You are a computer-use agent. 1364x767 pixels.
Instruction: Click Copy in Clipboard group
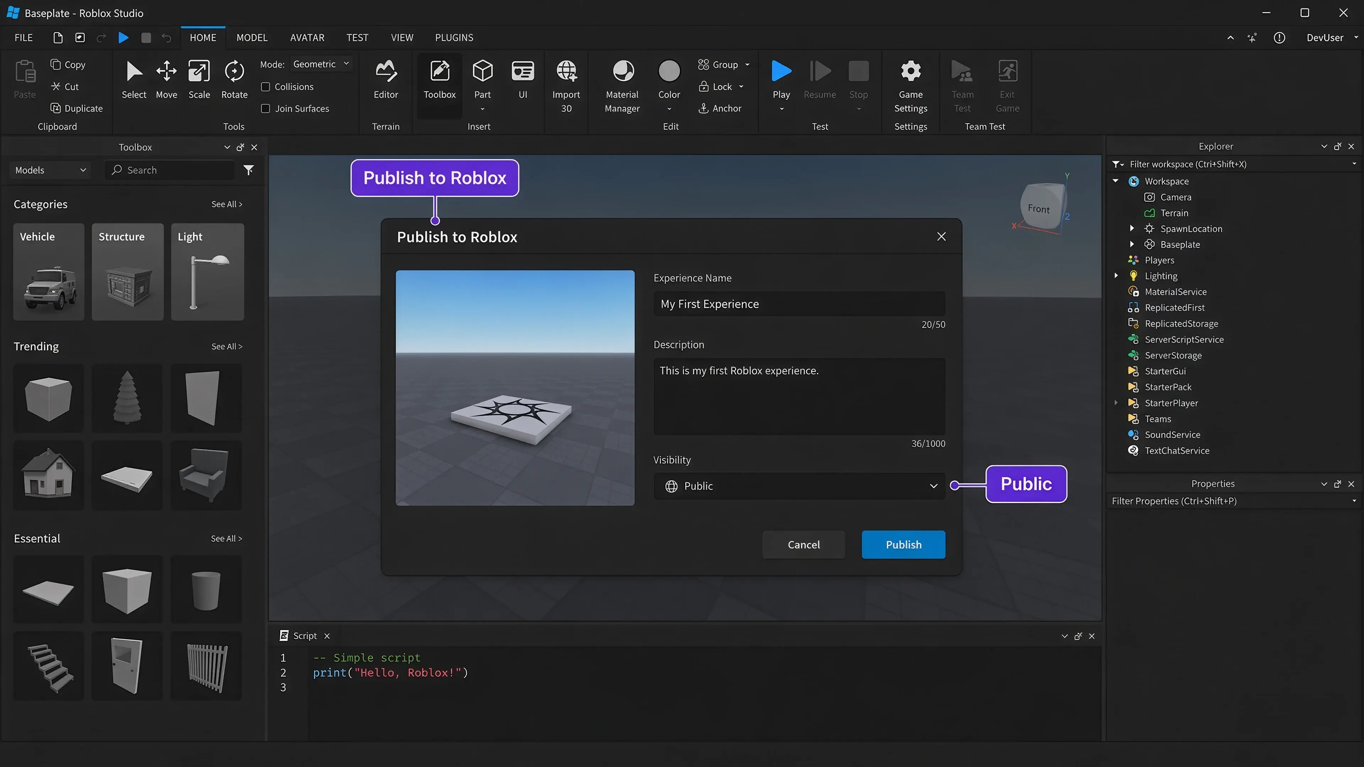[x=68, y=65]
